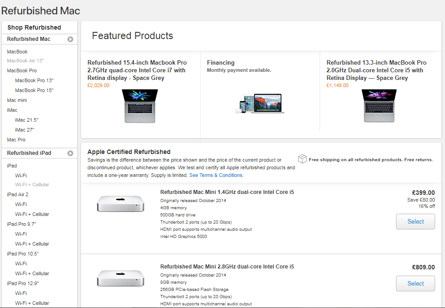Open Refurbished Mac Mini 2.8GHz dual-core title
445x308 pixels.
click(x=227, y=267)
